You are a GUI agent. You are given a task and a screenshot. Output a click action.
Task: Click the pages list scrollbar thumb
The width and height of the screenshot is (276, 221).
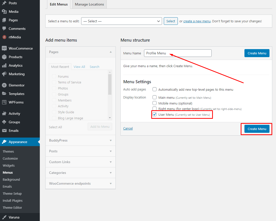click(110, 84)
